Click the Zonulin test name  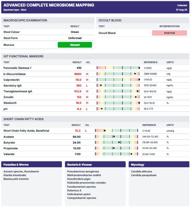8,97
